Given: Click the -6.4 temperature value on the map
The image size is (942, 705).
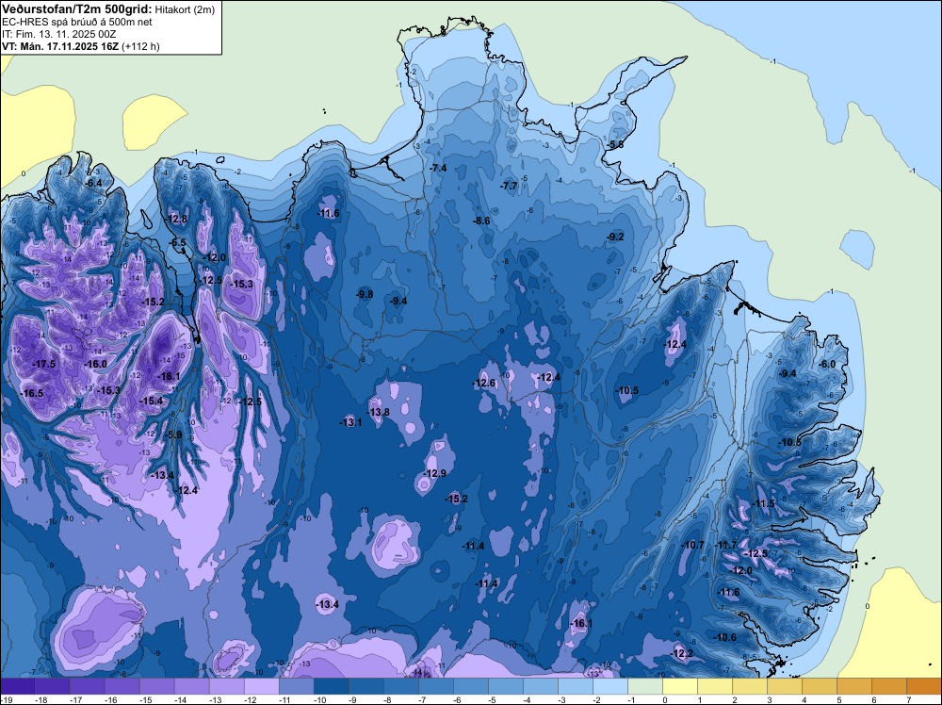Looking at the screenshot, I should coord(93,183).
